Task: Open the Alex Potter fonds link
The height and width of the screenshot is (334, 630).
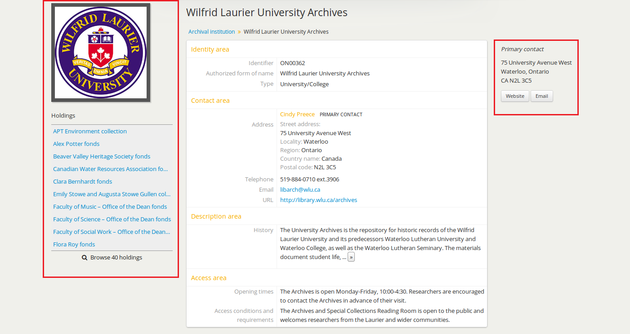Action: click(76, 144)
